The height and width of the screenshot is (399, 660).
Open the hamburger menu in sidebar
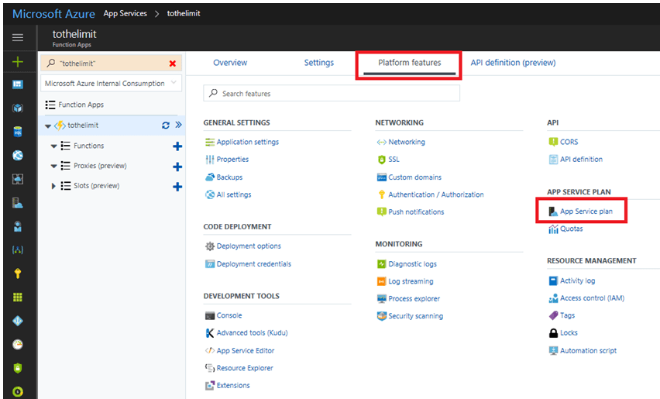point(18,37)
